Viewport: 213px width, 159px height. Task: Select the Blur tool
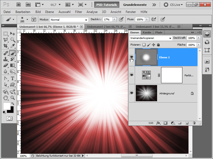[6, 71]
